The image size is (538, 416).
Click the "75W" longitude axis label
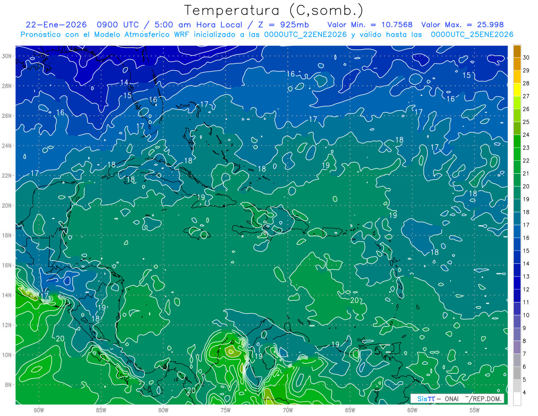[226, 410]
